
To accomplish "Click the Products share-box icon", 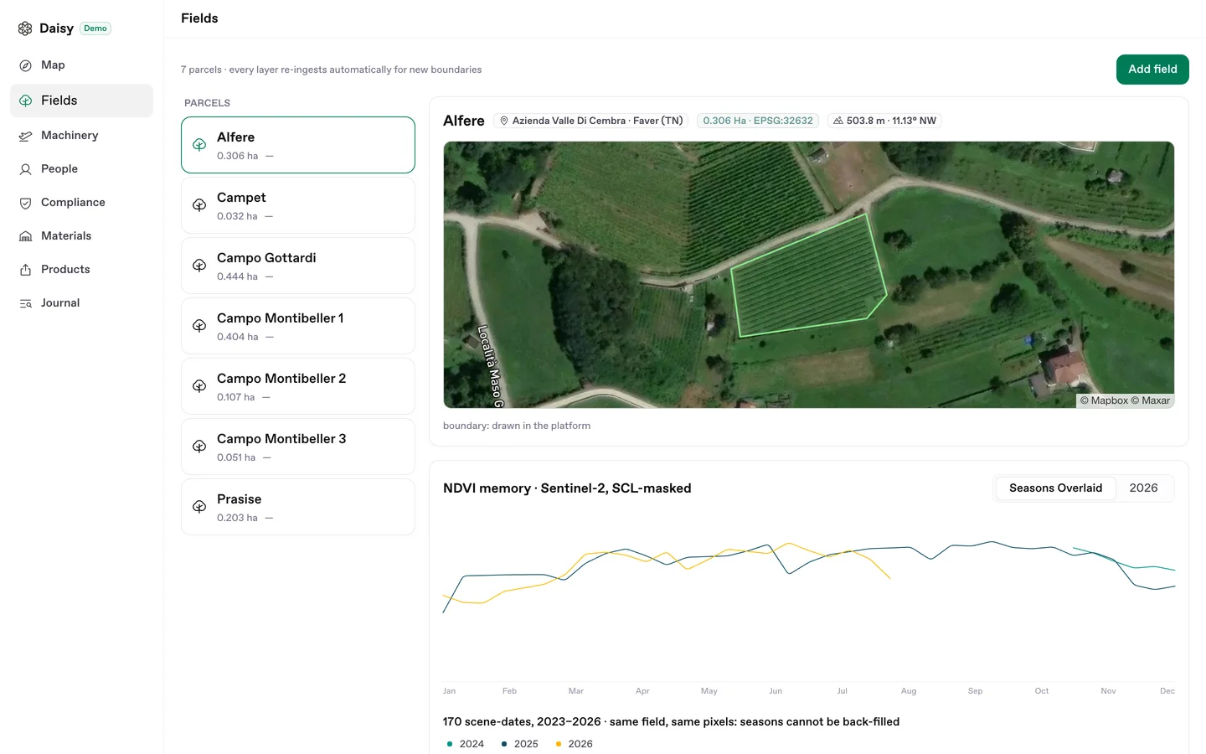I will click(x=25, y=270).
